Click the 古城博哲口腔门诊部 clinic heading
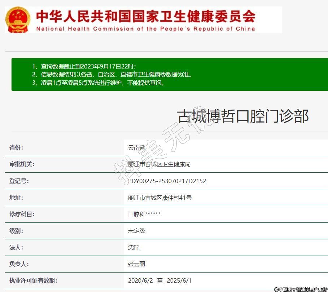Viewport: 328px width, 292px height. point(243,116)
